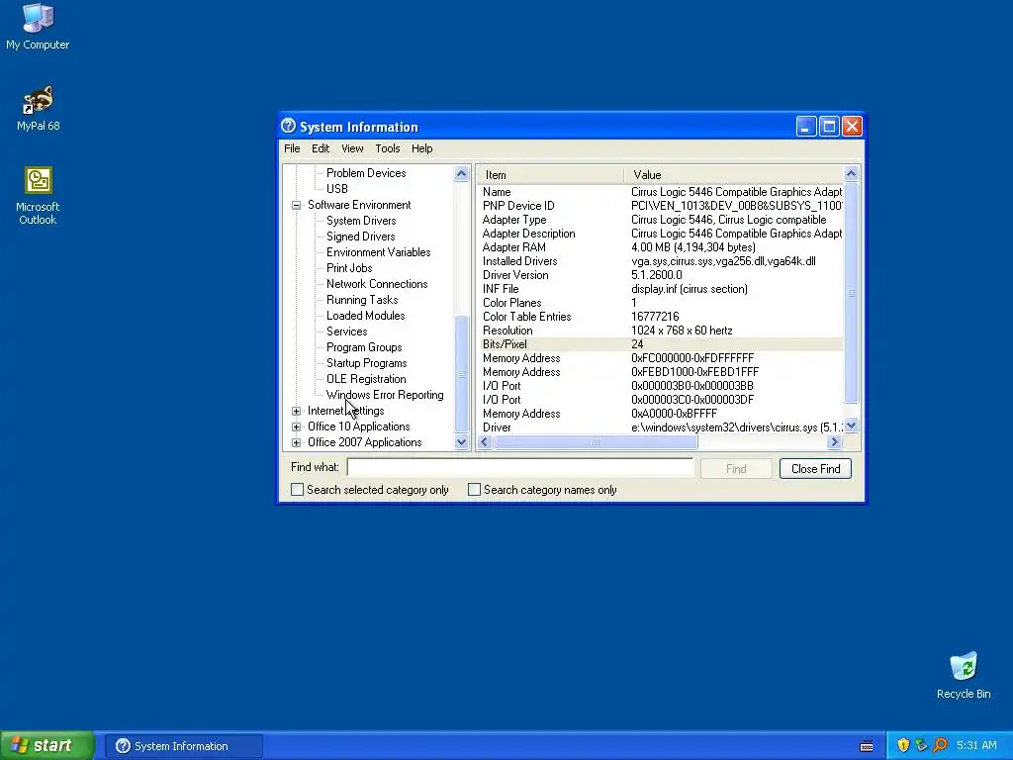Click the Close Find button
Screen dimensions: 1013x760
point(815,468)
